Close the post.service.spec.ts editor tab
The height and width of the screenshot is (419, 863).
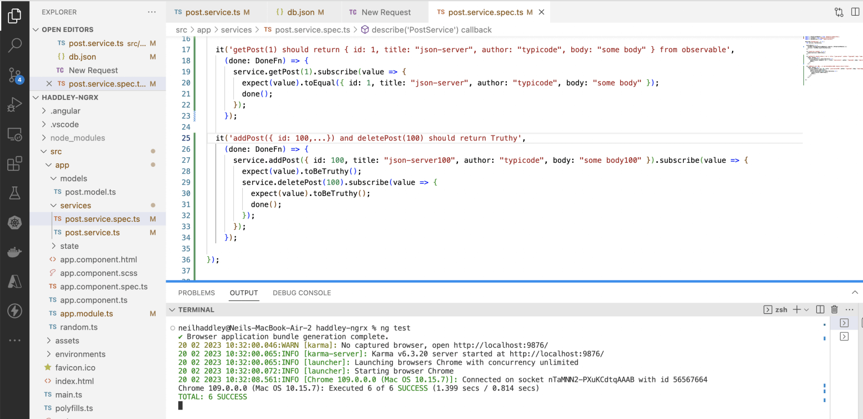[542, 12]
